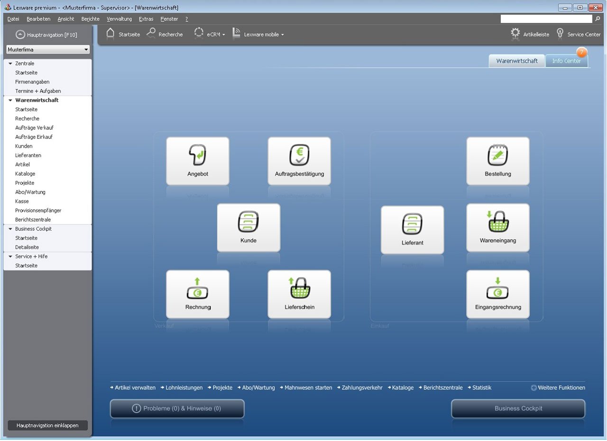The height and width of the screenshot is (441, 607).
Task: Follow the Lohnleistungen link
Action: (184, 387)
